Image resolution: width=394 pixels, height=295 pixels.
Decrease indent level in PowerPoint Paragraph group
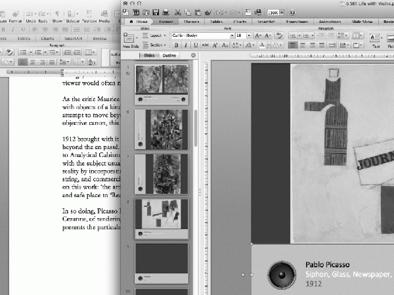(x=321, y=35)
